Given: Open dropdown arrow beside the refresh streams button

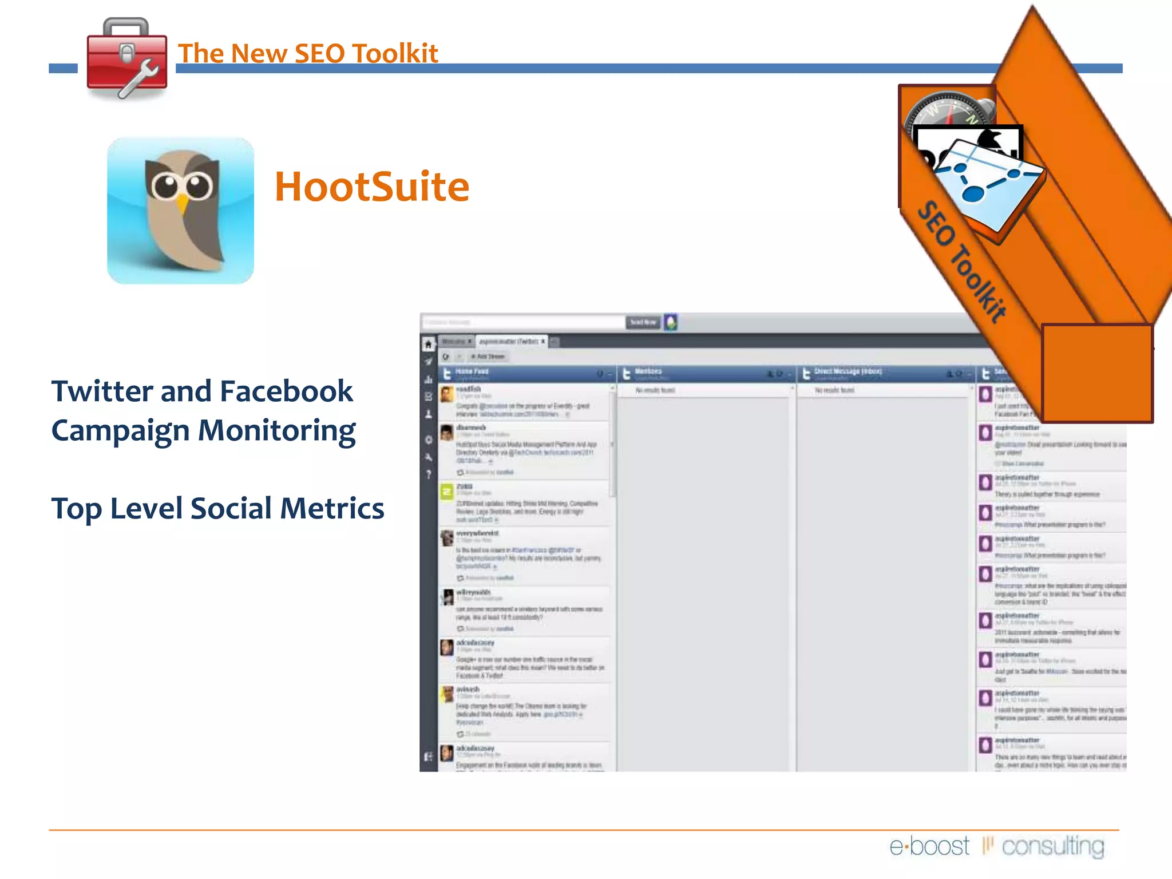Looking at the screenshot, I should [459, 357].
